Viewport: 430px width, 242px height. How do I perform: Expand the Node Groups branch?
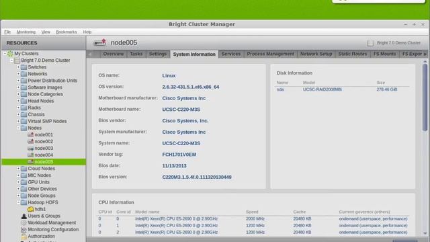(x=18, y=196)
